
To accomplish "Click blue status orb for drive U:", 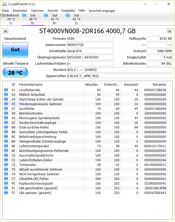I will point(68,15).
